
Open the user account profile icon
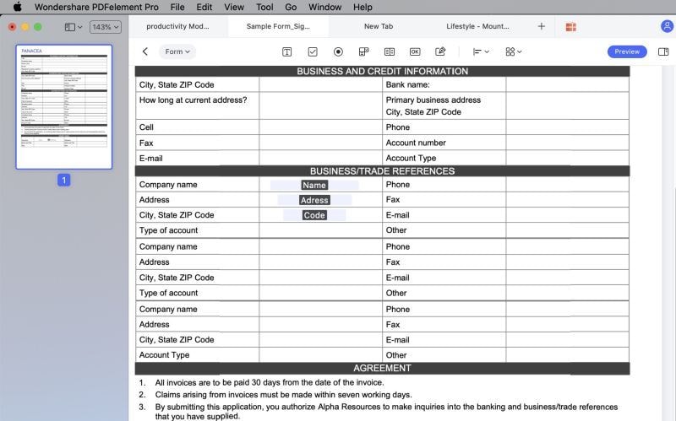point(667,26)
